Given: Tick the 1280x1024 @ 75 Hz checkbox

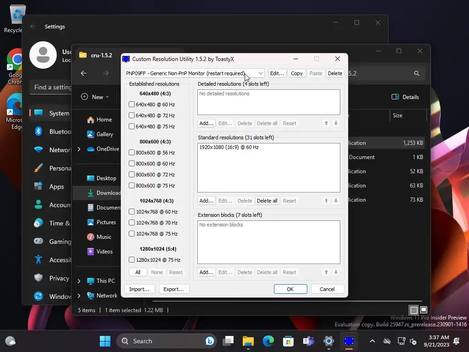Looking at the screenshot, I should tap(131, 260).
